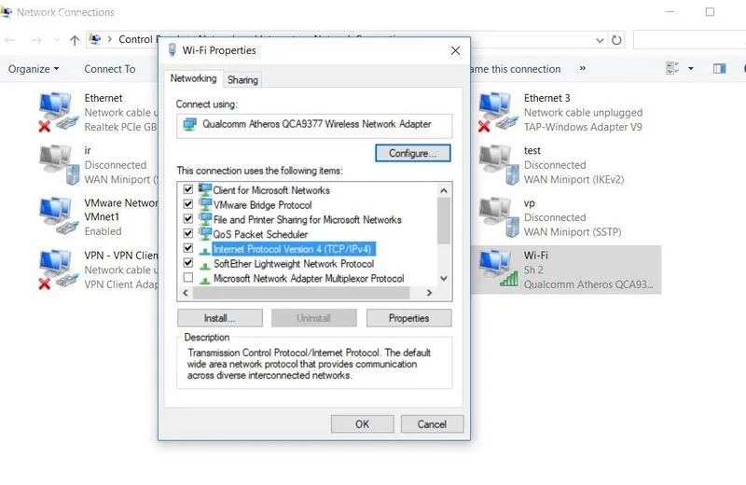Image resolution: width=746 pixels, height=485 pixels.
Task: Click the Qualcomm Atheros adapter icon
Action: tap(190, 125)
